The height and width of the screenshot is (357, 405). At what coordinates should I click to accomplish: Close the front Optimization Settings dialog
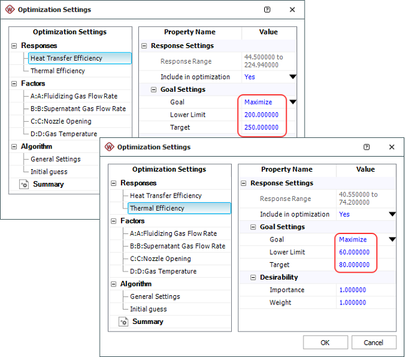pyautogui.click(x=392, y=147)
